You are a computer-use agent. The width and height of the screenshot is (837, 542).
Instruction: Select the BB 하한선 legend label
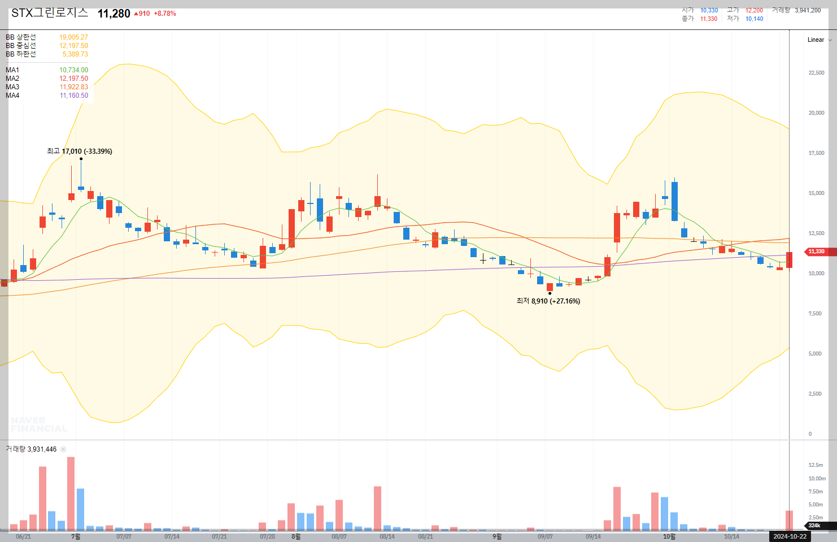tap(21, 54)
